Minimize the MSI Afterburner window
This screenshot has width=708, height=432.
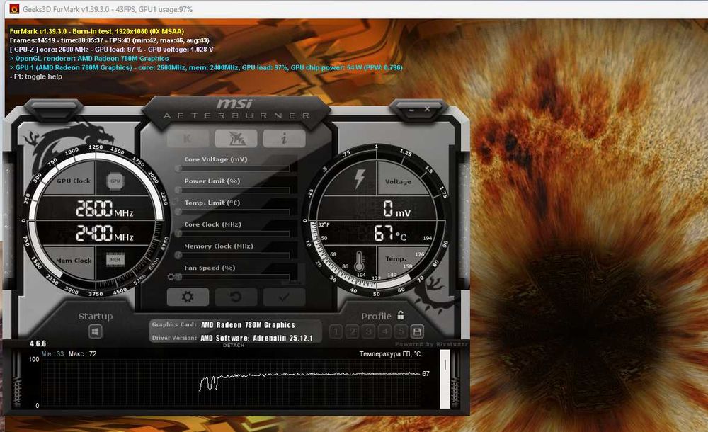(411, 109)
